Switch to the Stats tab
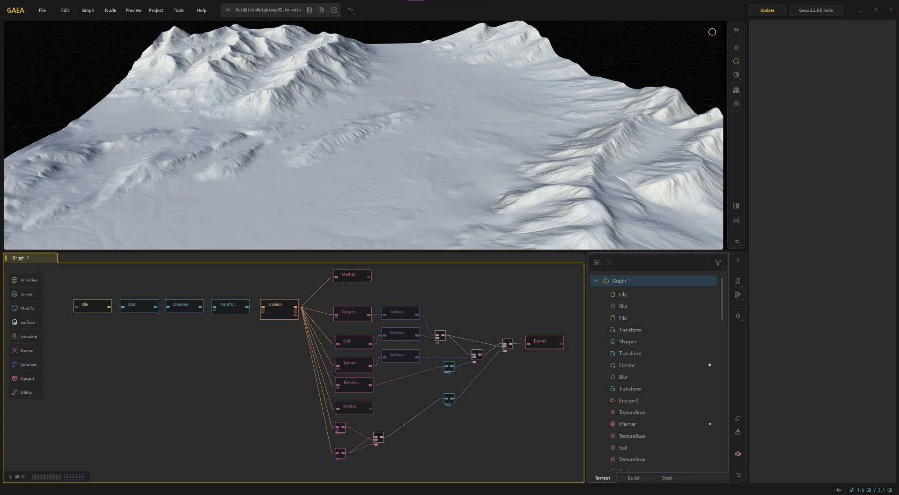This screenshot has width=899, height=495. pyautogui.click(x=667, y=478)
